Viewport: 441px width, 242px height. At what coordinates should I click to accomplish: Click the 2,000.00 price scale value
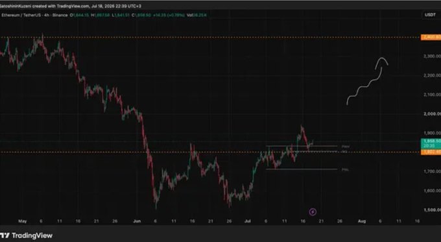point(432,114)
